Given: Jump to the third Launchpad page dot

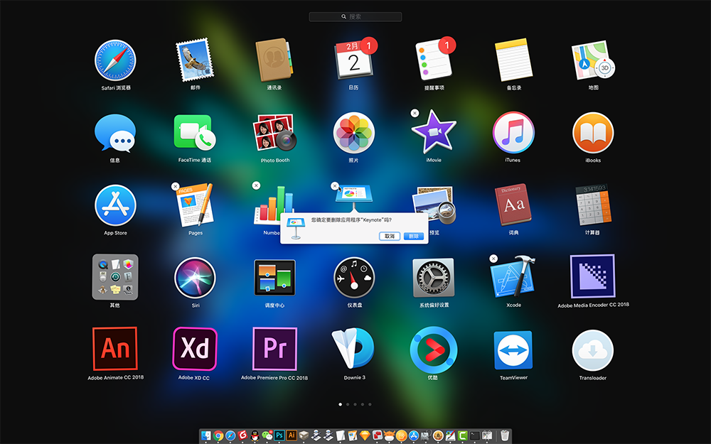Looking at the screenshot, I should (355, 404).
